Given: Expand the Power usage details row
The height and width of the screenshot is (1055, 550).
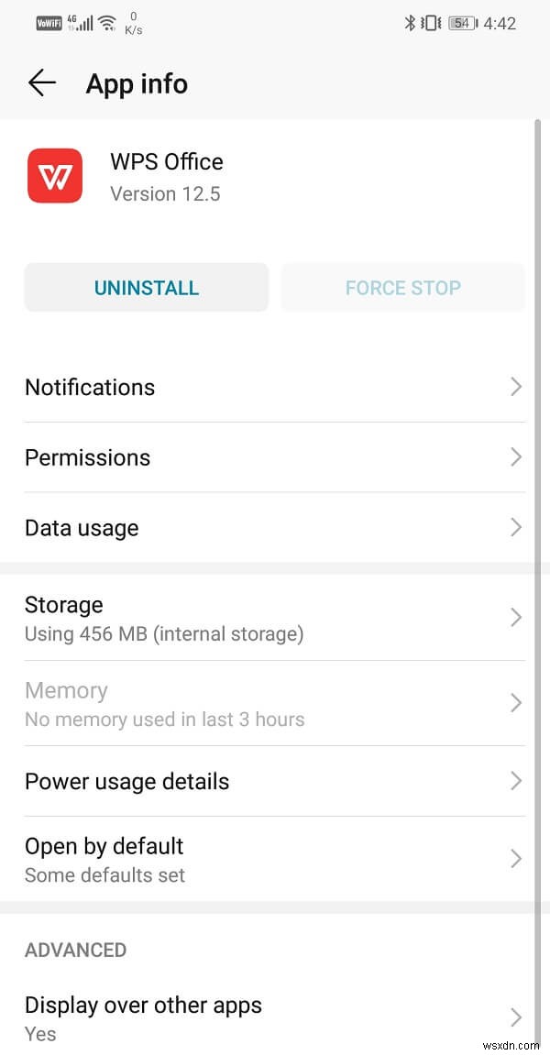Looking at the screenshot, I should [275, 781].
